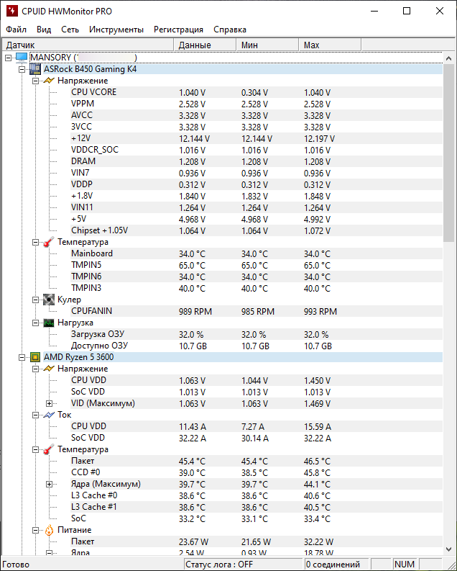The image size is (457, 571).
Task: Select the Доступно ОЗУ row
Action: tap(257, 346)
